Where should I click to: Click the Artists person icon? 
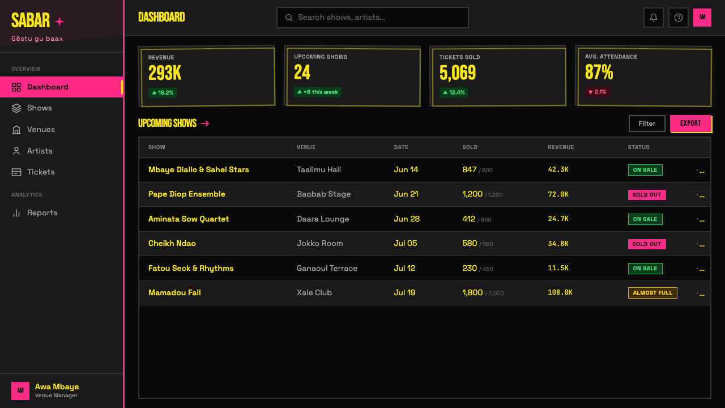16,151
